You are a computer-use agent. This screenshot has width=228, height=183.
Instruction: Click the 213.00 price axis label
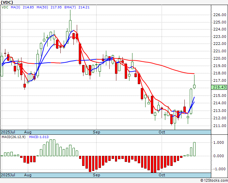220,111
